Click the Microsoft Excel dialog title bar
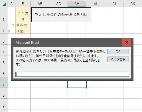The width and height of the screenshot is (142, 112). point(66,43)
